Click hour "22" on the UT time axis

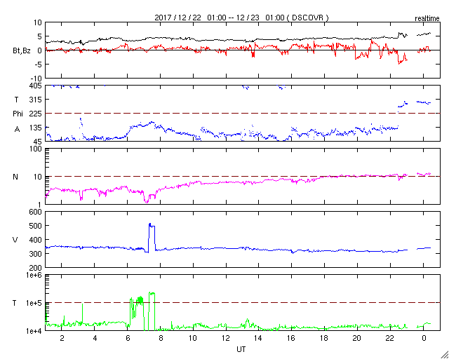pos(391,338)
